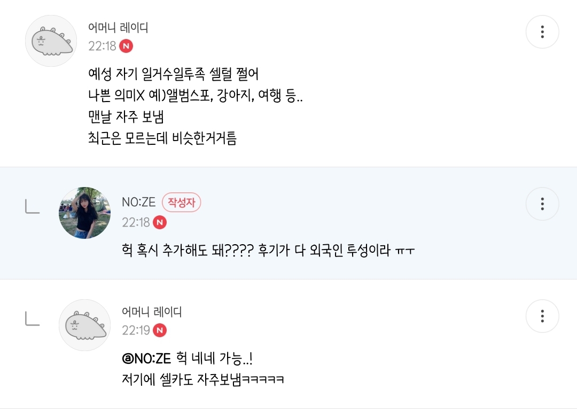Viewport: 577px width, 412px height.
Task: Click the 어머니 레이디 username on the 22:19 reply
Action: (152, 312)
